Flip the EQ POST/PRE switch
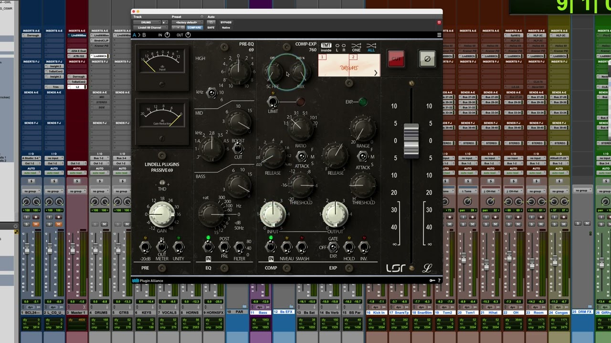The image size is (611, 343). [224, 247]
